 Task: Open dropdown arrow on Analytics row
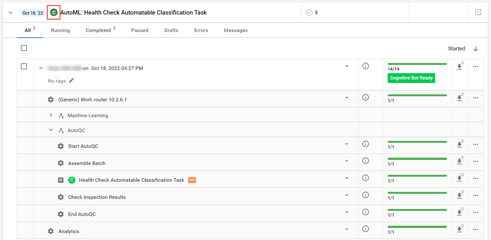tap(346, 229)
